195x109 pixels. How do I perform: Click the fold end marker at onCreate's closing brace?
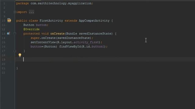tap(15, 51)
